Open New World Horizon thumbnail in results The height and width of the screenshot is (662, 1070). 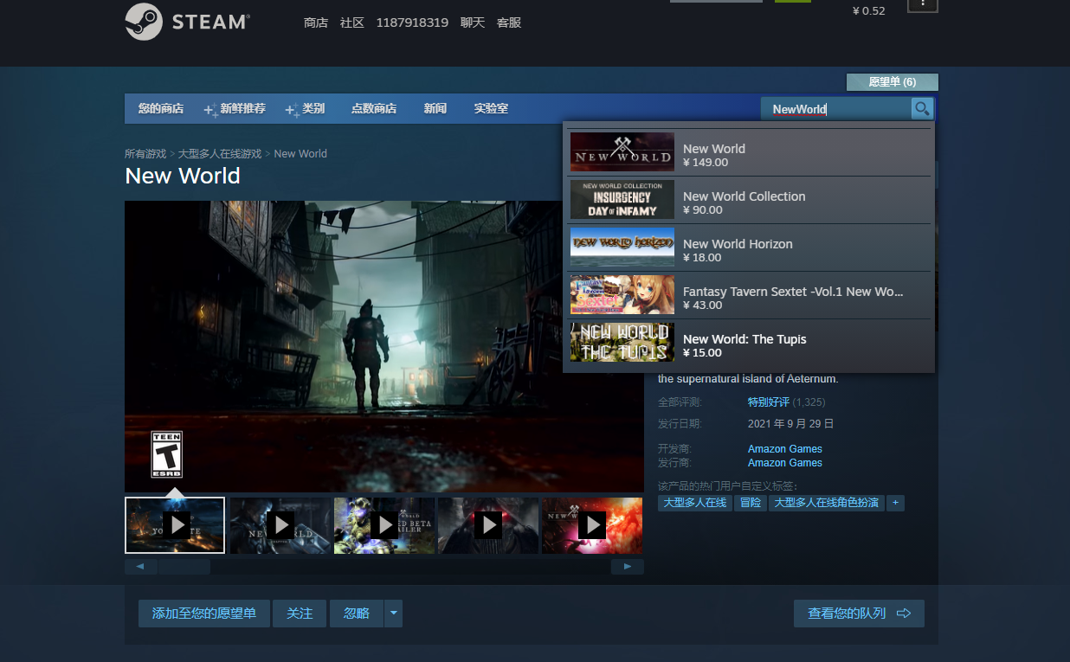click(x=622, y=247)
